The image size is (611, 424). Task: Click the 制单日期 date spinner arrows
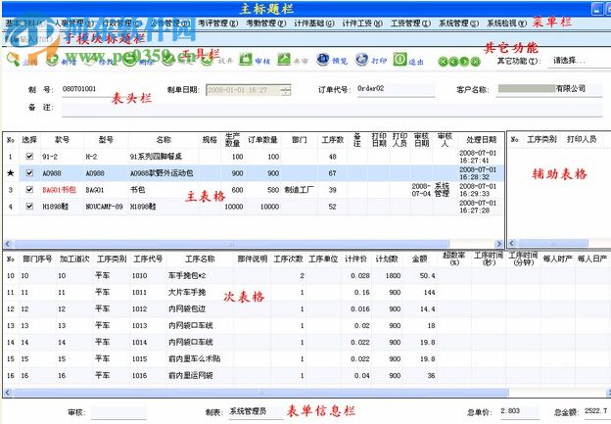click(286, 90)
